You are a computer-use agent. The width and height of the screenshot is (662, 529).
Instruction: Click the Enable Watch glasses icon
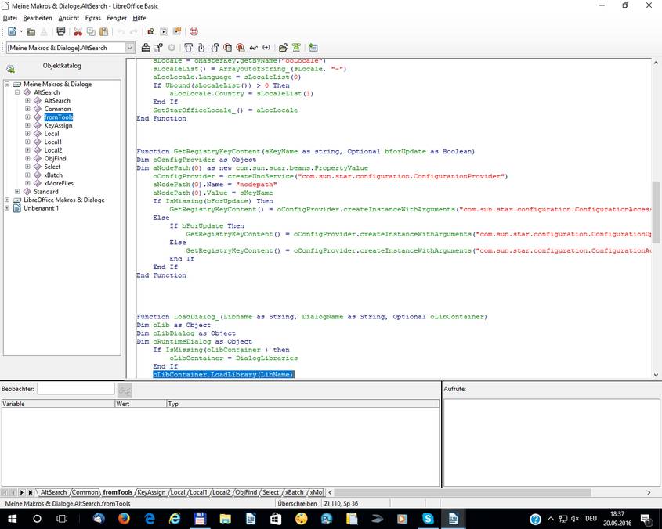click(x=253, y=48)
